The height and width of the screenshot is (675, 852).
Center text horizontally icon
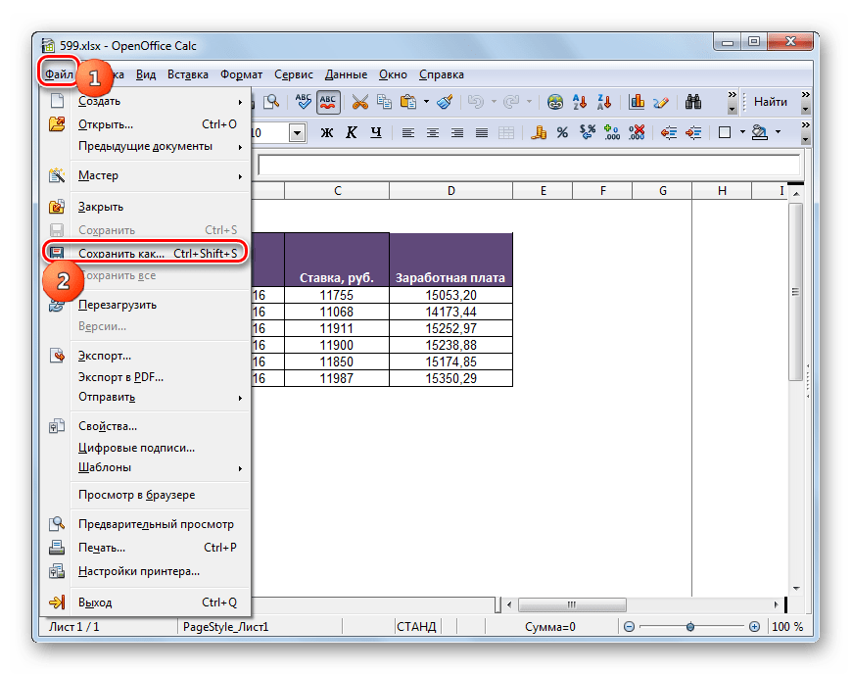click(433, 132)
